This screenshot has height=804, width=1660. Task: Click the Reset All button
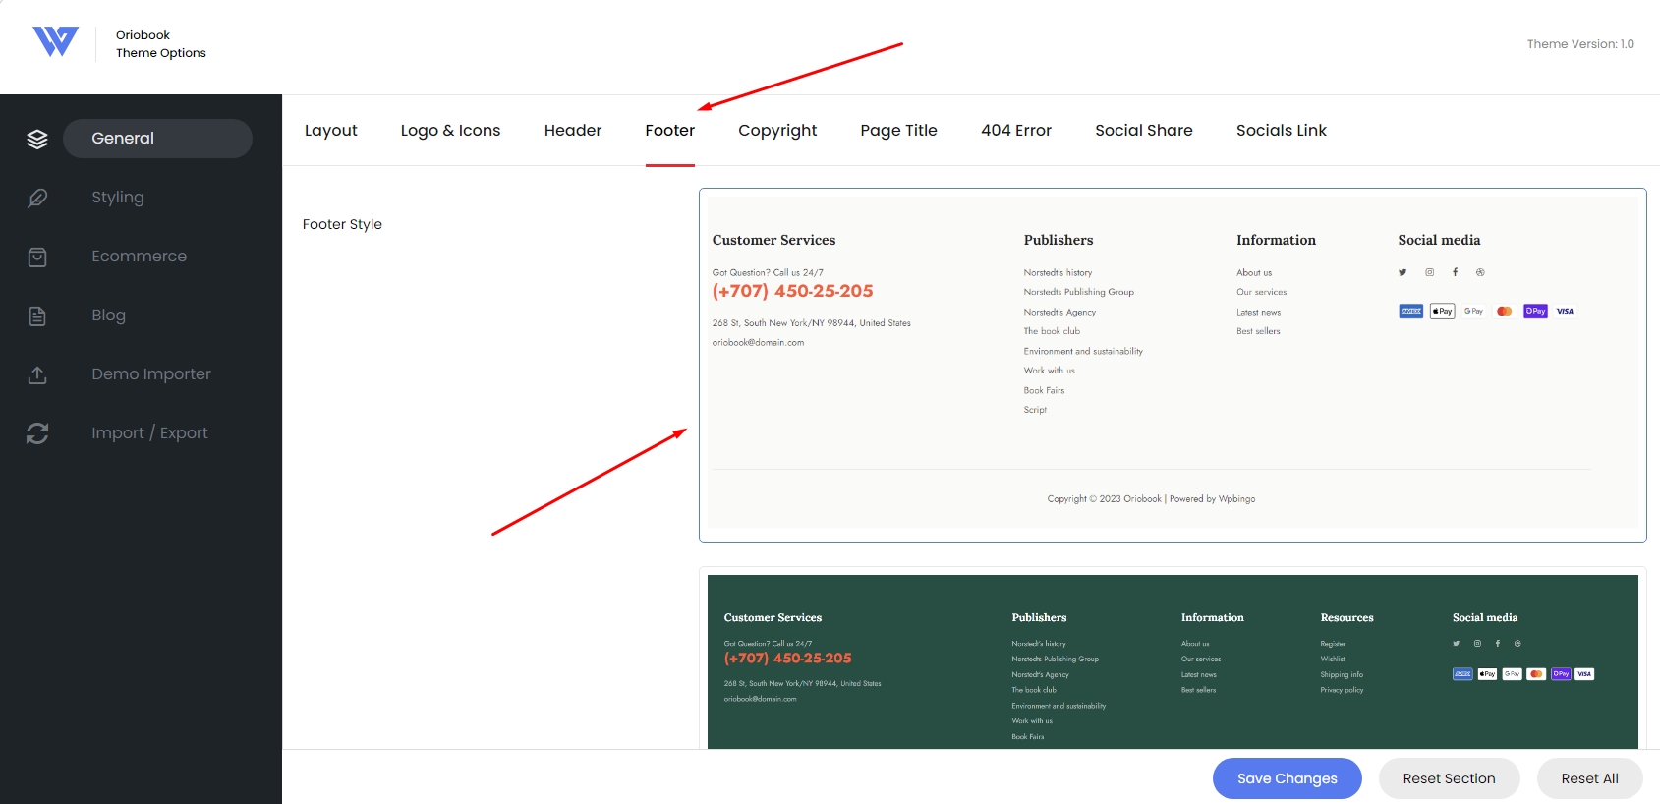tap(1590, 778)
